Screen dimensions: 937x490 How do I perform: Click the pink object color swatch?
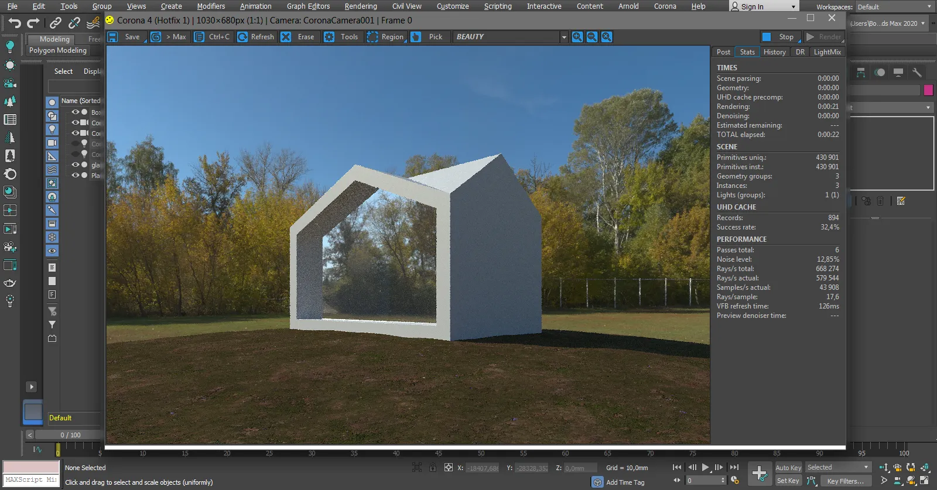pyautogui.click(x=928, y=90)
